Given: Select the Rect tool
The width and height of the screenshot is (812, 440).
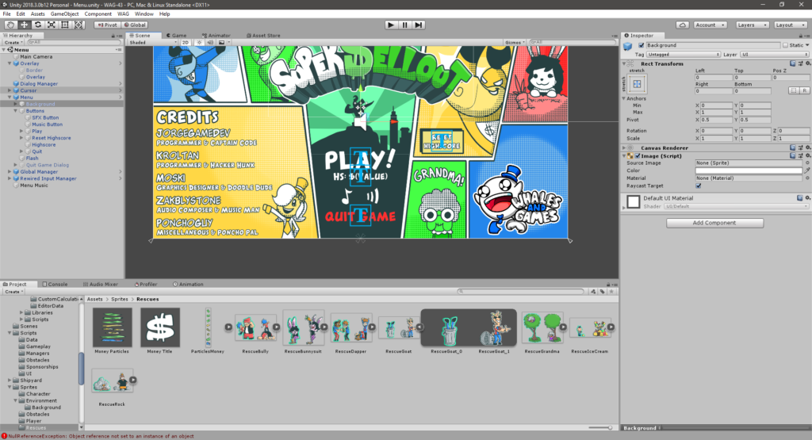Looking at the screenshot, I should 65,25.
